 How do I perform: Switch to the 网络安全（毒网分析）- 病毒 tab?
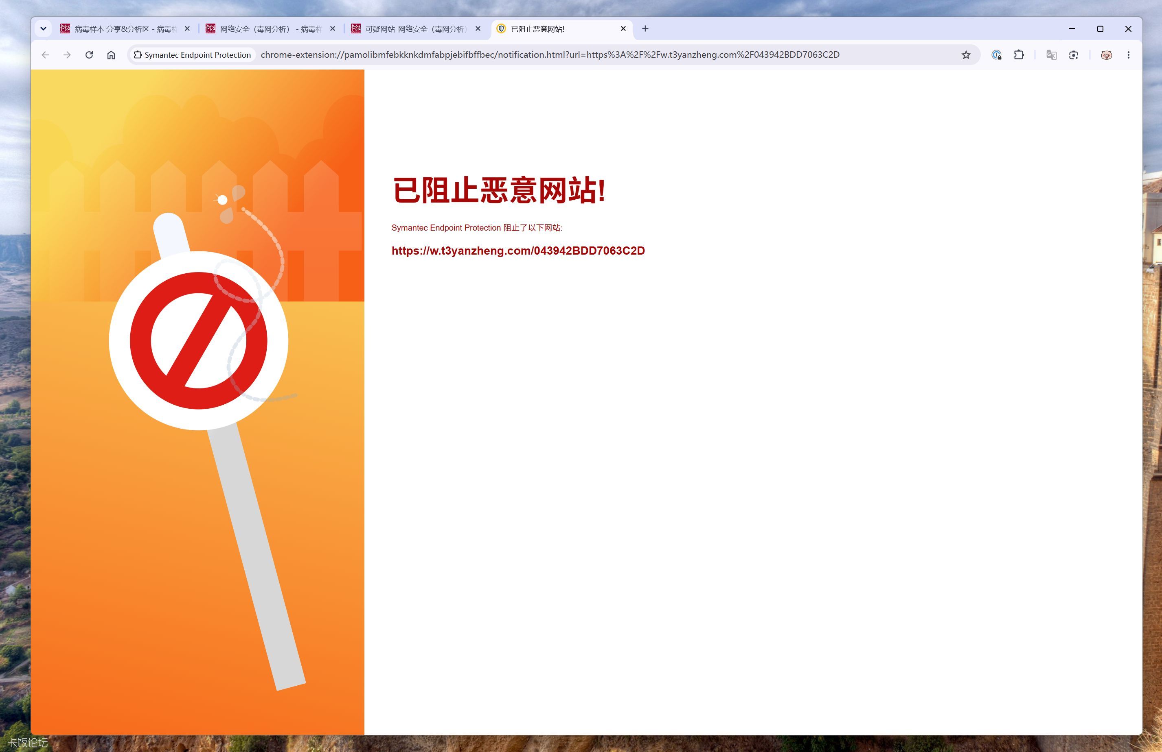270,29
